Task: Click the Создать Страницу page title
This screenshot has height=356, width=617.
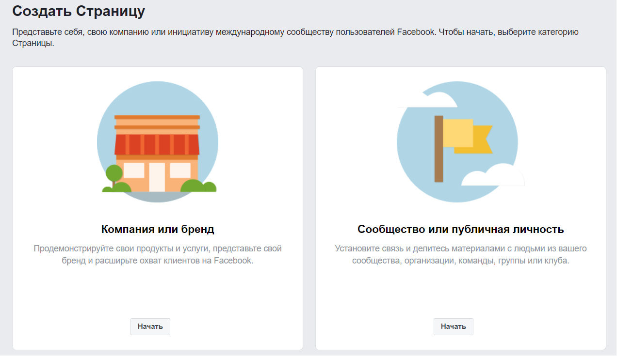Action: click(79, 11)
